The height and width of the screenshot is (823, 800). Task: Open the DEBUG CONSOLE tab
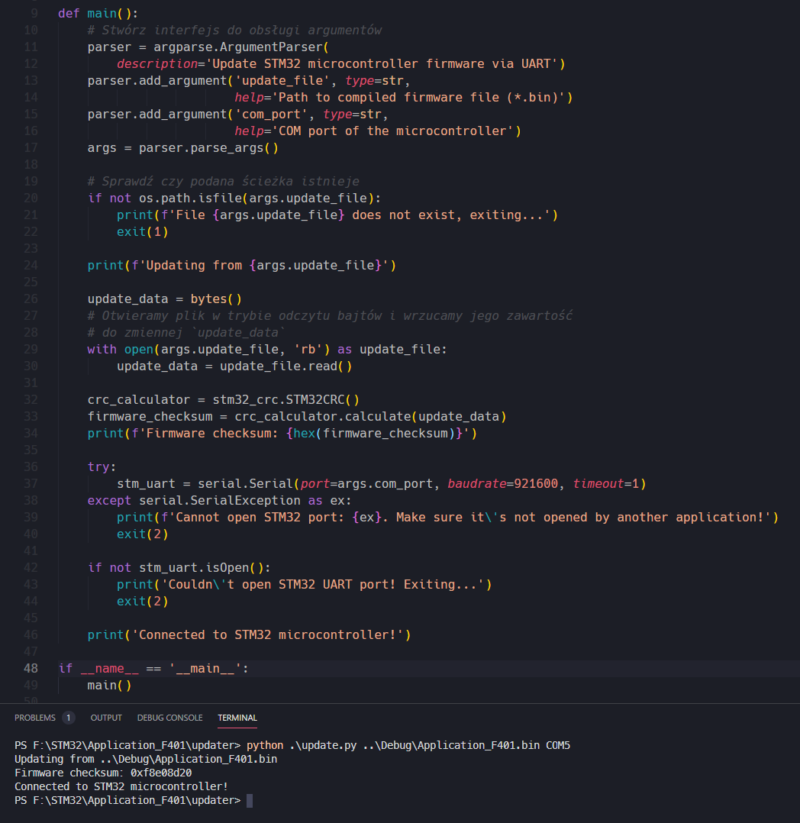point(169,718)
